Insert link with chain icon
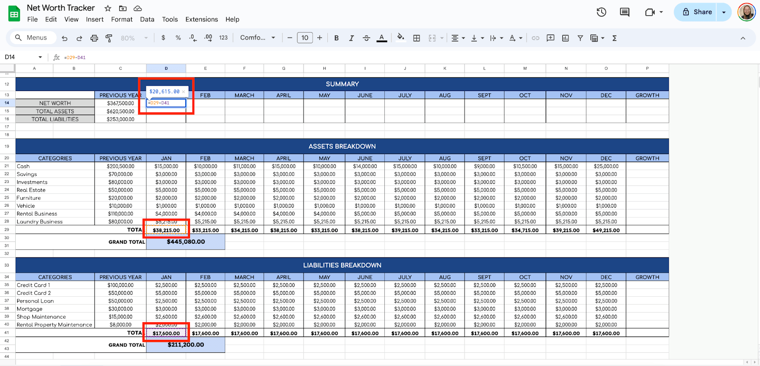Viewport: 760px width, 366px height. pos(535,38)
